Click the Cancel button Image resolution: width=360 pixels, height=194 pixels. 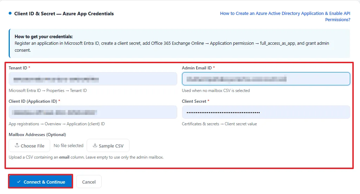89,182
